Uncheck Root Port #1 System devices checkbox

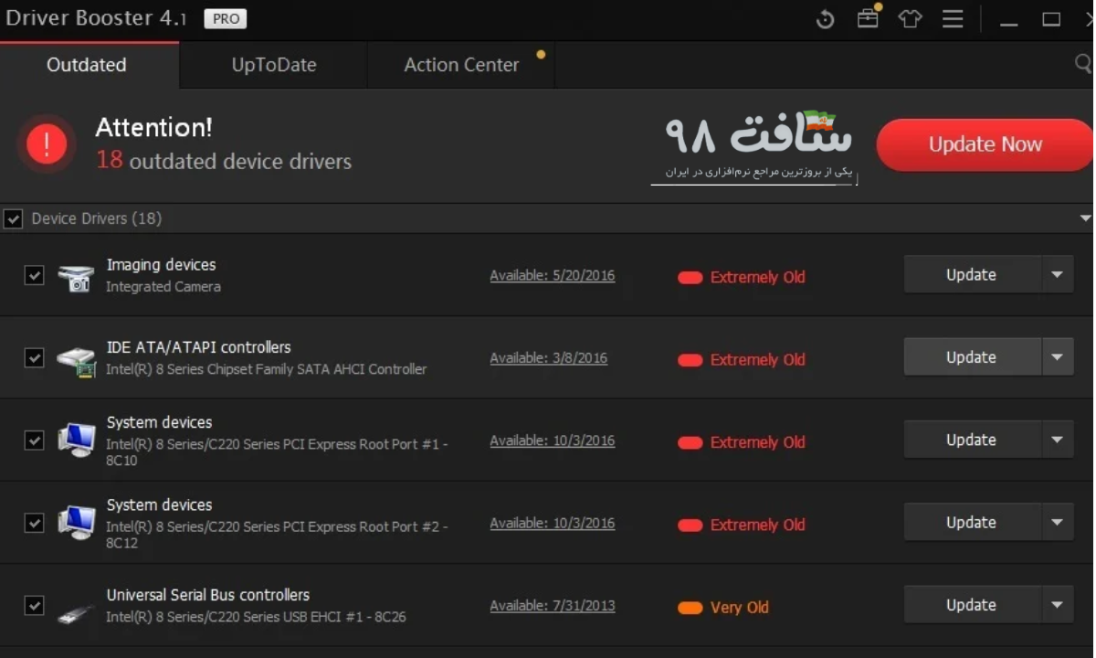(34, 440)
